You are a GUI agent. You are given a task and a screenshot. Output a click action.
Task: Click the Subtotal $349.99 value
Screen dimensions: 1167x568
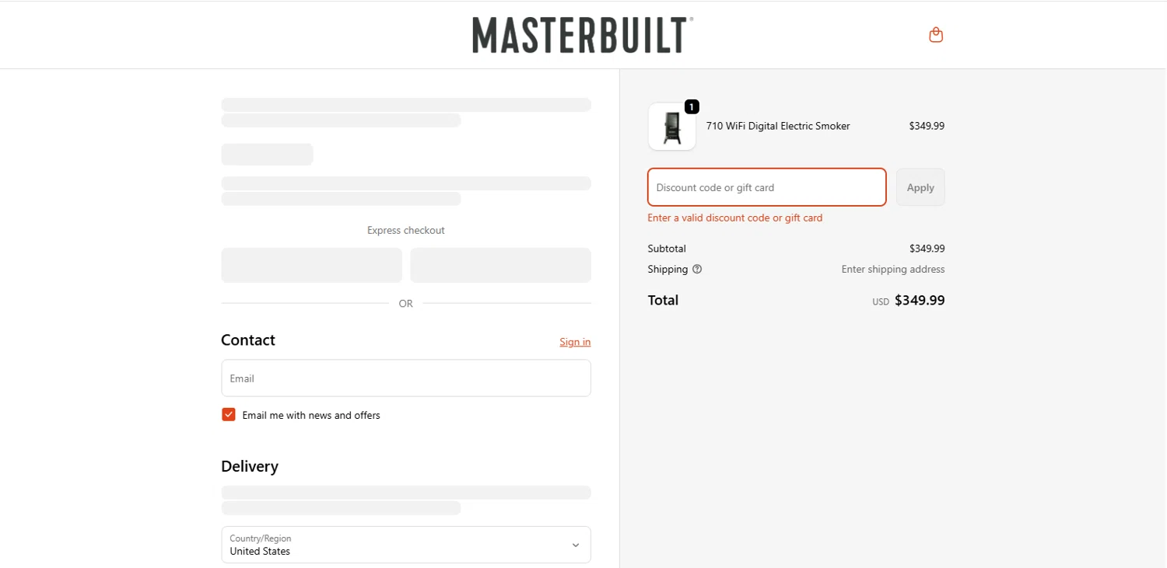[x=927, y=249]
